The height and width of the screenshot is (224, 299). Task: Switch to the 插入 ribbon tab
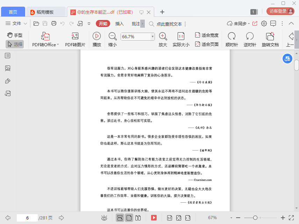coord(120,23)
